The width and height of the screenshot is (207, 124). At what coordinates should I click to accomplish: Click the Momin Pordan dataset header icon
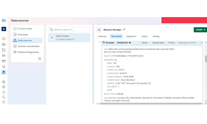coord(99,30)
